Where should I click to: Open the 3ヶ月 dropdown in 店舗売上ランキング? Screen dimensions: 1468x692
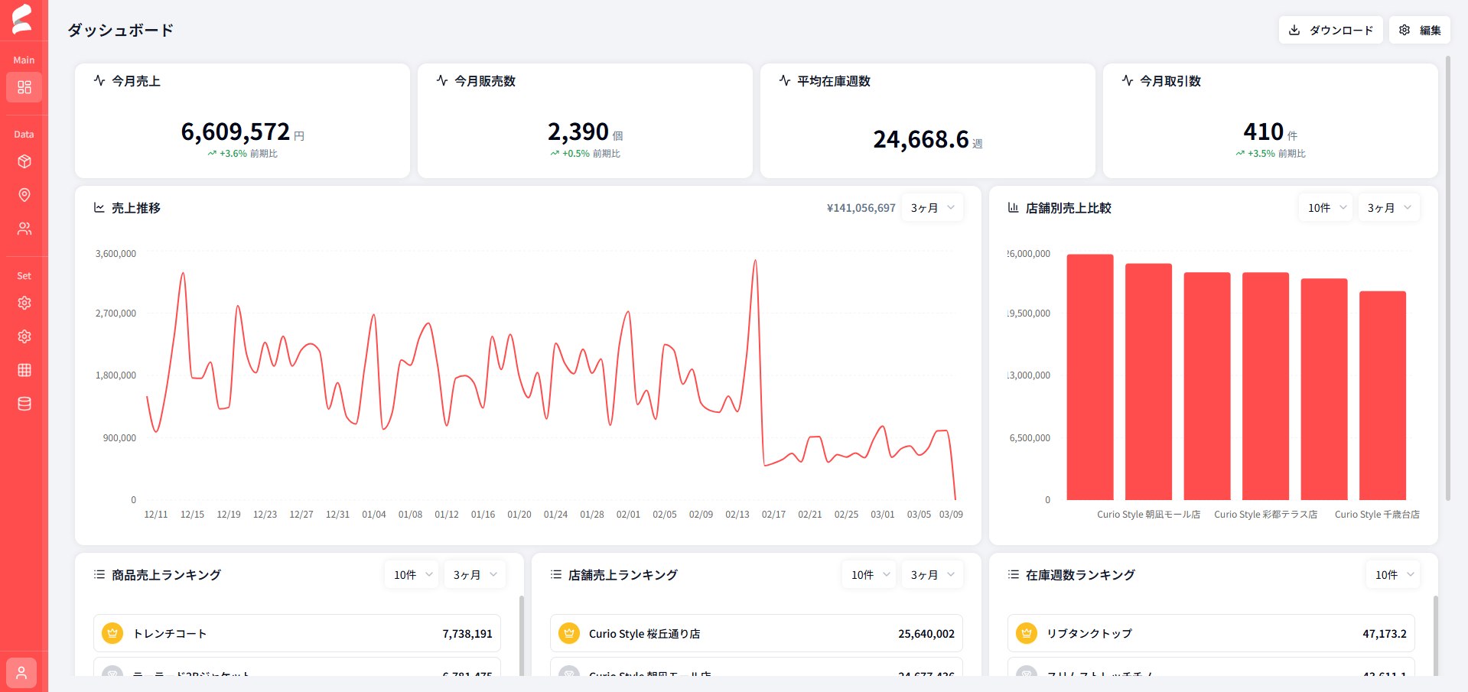[x=932, y=575]
